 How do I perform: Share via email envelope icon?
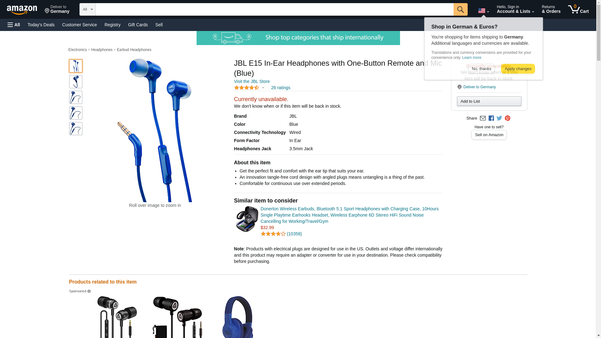(x=483, y=118)
